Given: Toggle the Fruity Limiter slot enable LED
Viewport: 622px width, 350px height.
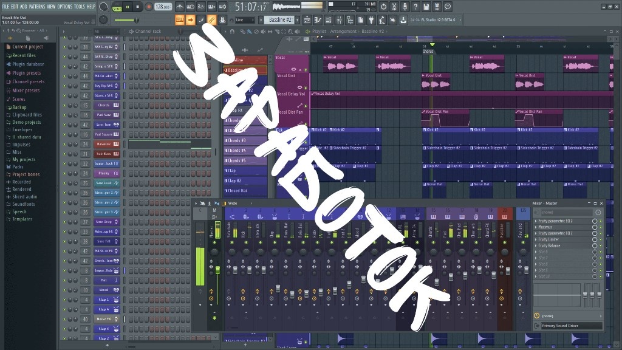Looking at the screenshot, I should point(601,239).
